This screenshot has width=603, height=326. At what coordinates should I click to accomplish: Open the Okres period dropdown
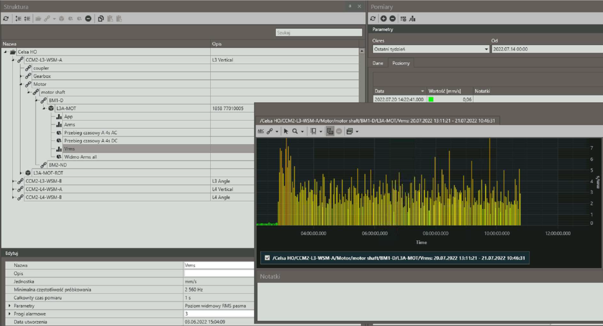[x=486, y=49]
